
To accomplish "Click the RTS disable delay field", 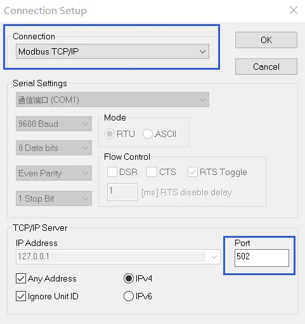I will [x=122, y=192].
